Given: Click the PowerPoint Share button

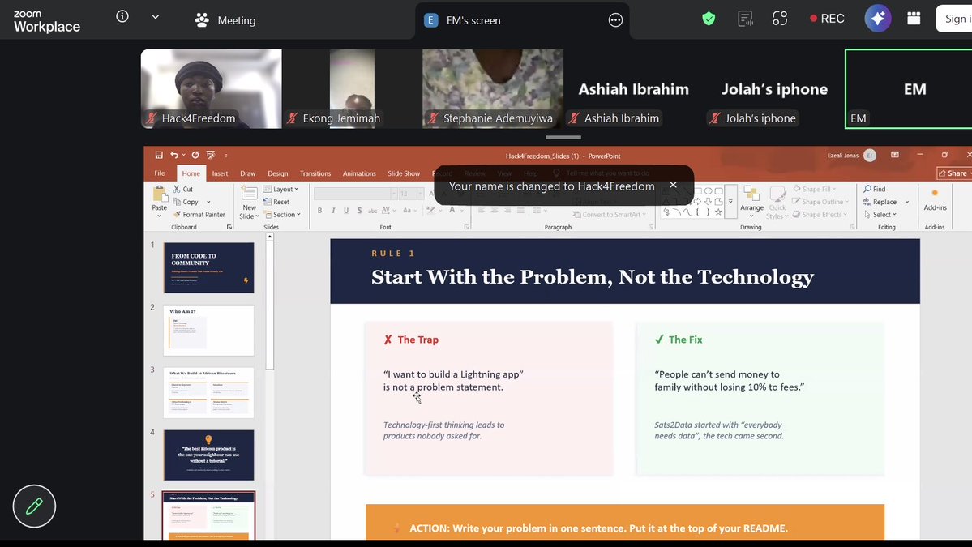Looking at the screenshot, I should [x=954, y=173].
